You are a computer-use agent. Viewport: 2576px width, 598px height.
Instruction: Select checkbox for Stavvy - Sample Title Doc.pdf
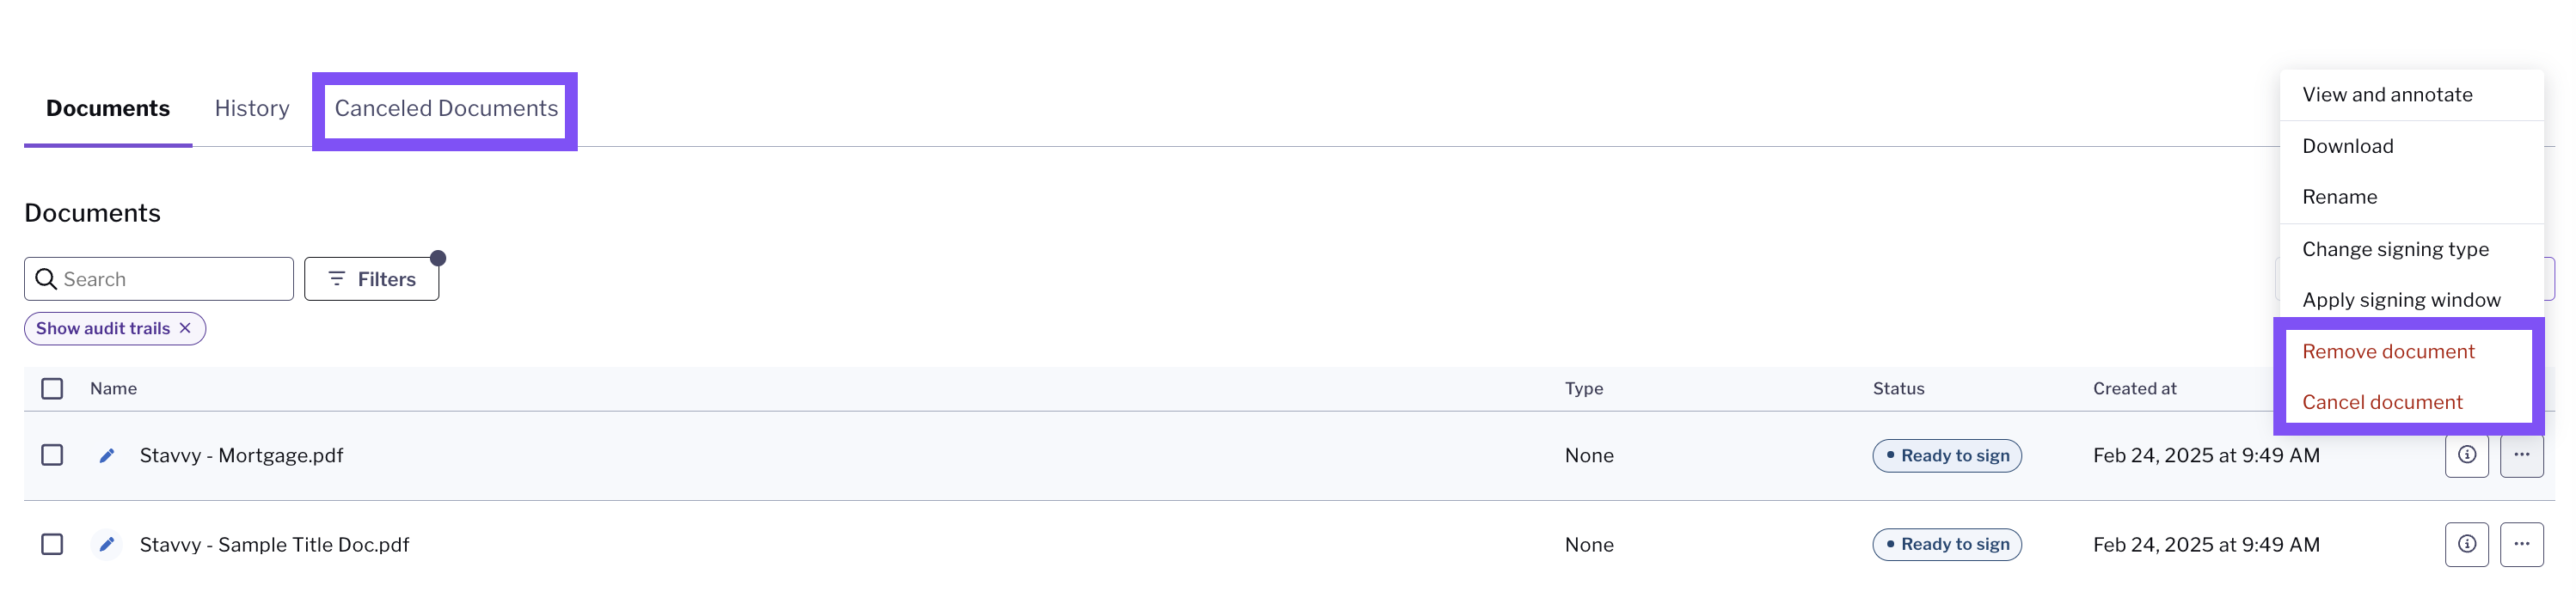coord(52,544)
